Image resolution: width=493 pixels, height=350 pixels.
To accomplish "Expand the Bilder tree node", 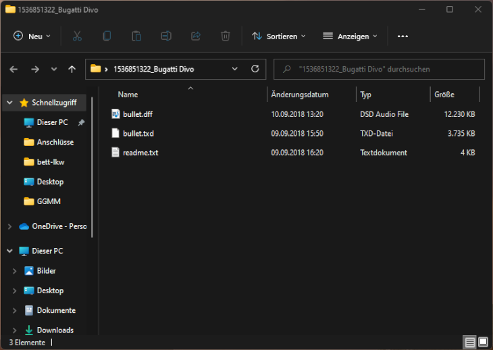I will [x=14, y=271].
